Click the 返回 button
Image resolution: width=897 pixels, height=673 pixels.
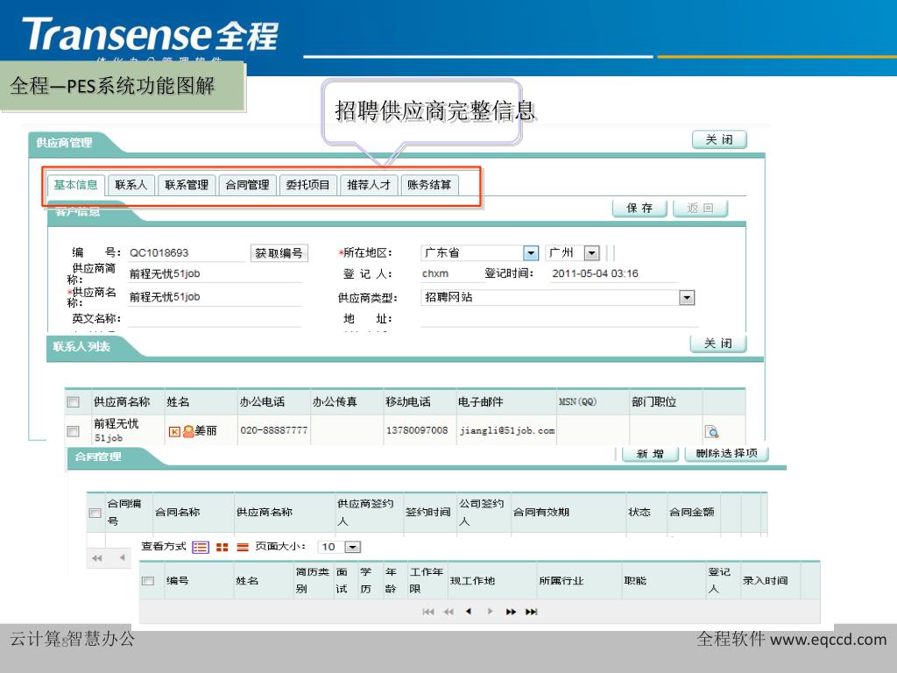tap(700, 209)
